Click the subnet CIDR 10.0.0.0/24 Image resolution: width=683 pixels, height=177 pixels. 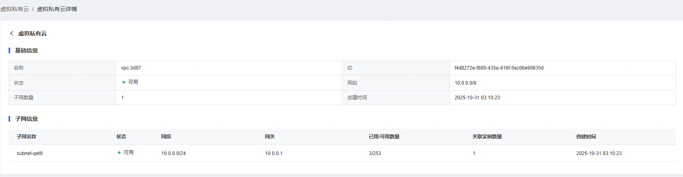(173, 153)
